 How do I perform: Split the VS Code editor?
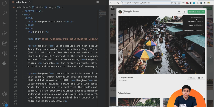tap(97, 2)
